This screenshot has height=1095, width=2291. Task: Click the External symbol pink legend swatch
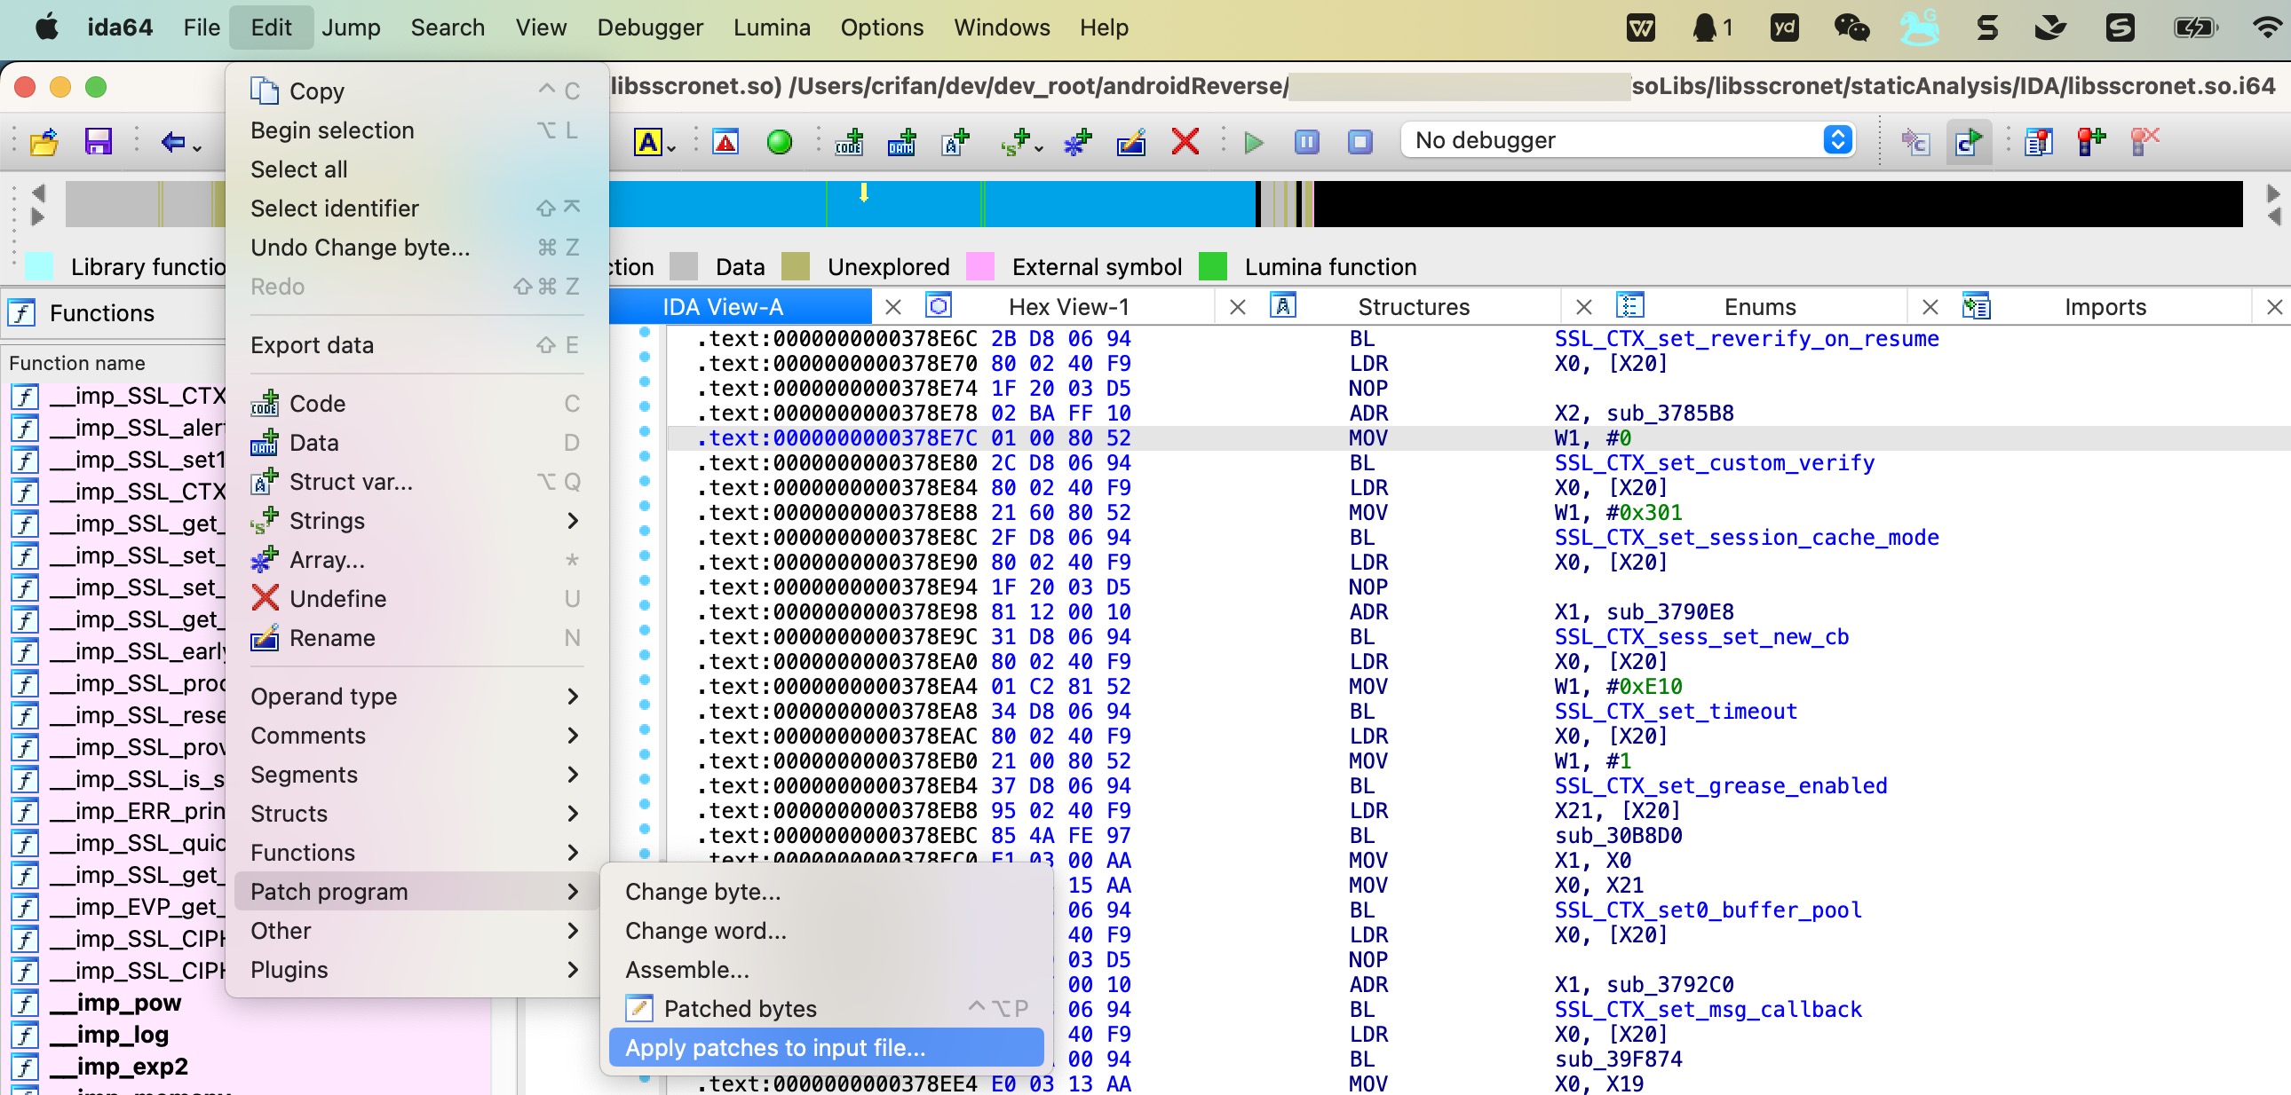click(x=980, y=266)
